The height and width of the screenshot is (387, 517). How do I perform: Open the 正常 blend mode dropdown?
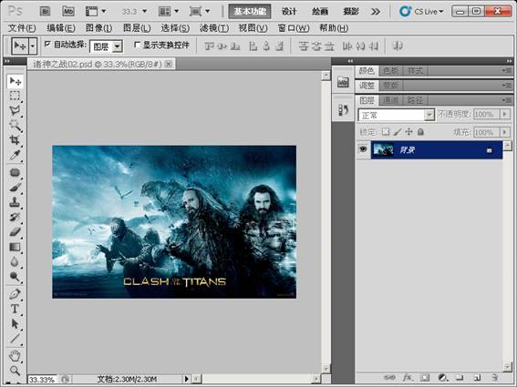pos(429,115)
